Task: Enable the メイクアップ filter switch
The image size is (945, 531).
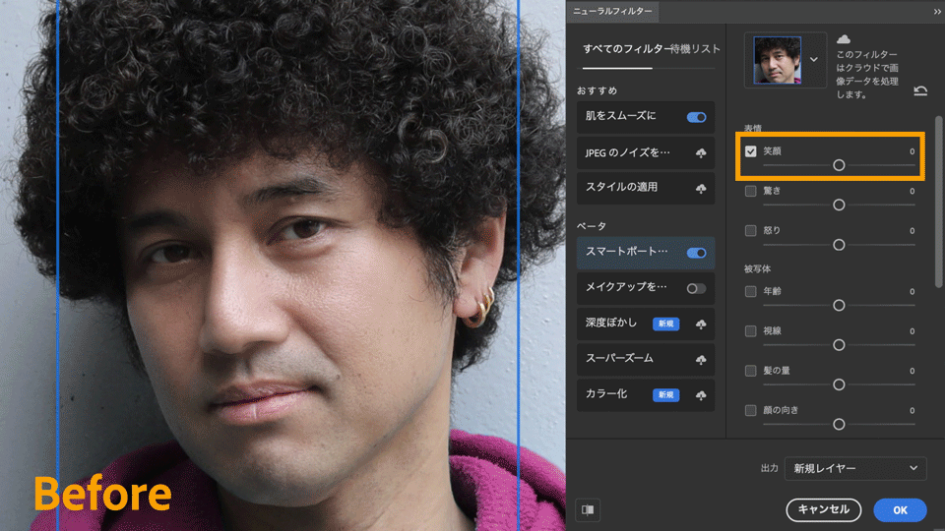Action: (x=696, y=288)
